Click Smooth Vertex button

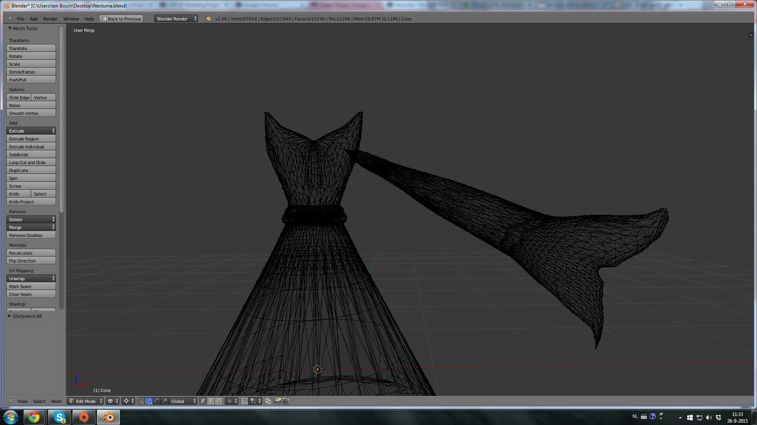point(31,113)
